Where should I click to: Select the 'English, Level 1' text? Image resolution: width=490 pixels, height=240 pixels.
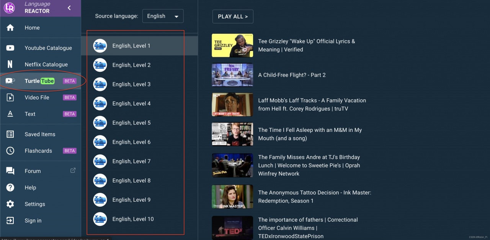131,46
